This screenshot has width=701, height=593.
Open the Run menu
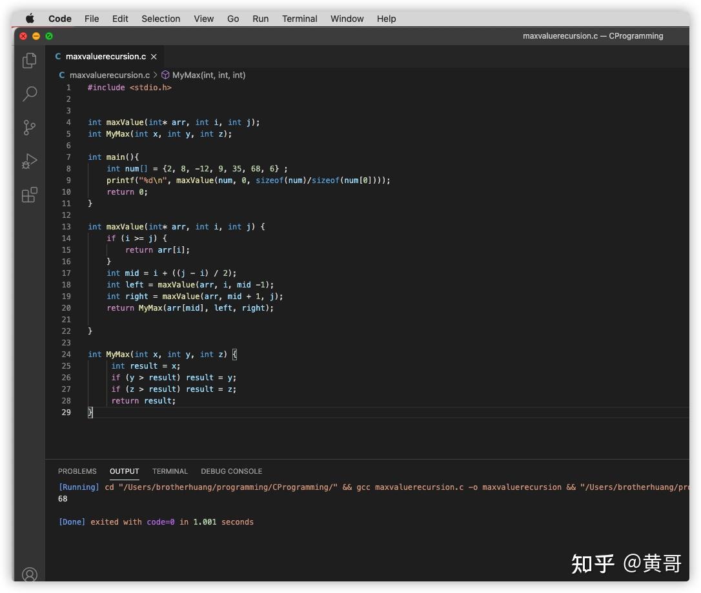point(260,19)
